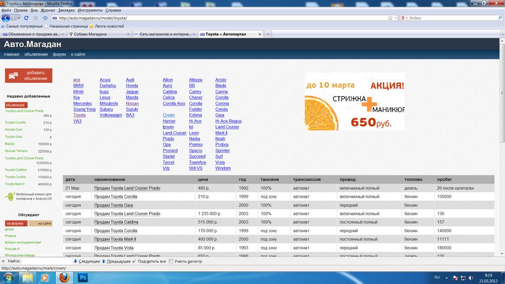The image size is (505, 284).
Task: Click the Android mobile client icon
Action: (x=10, y=196)
